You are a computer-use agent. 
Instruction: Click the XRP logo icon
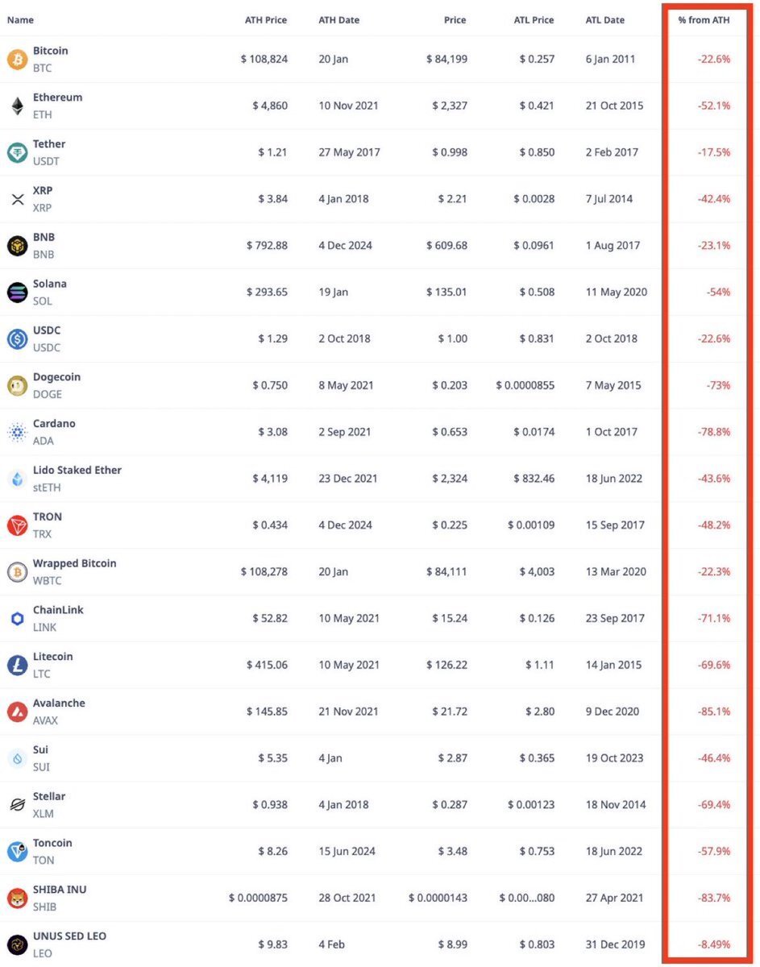(x=17, y=199)
